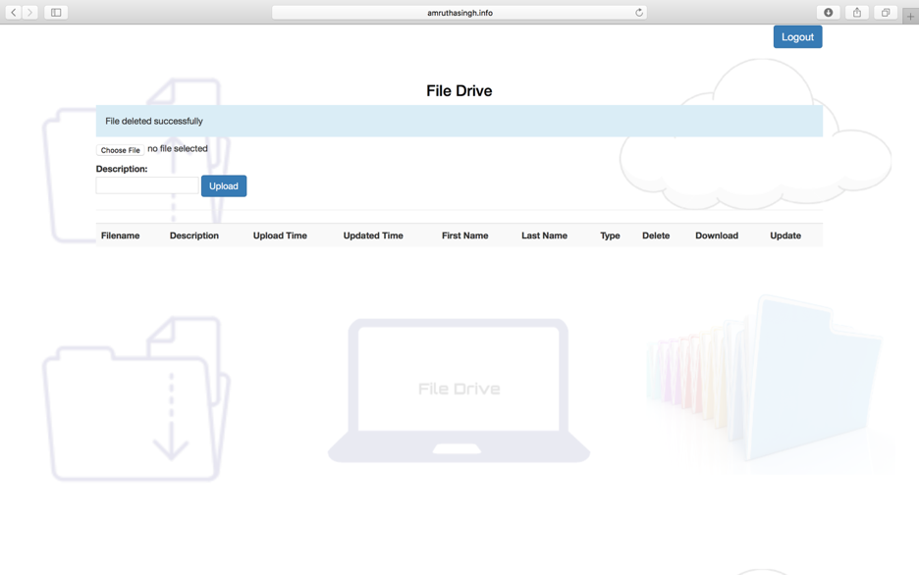Image resolution: width=919 pixels, height=575 pixels.
Task: Add a new tab with the plus button
Action: tap(910, 17)
